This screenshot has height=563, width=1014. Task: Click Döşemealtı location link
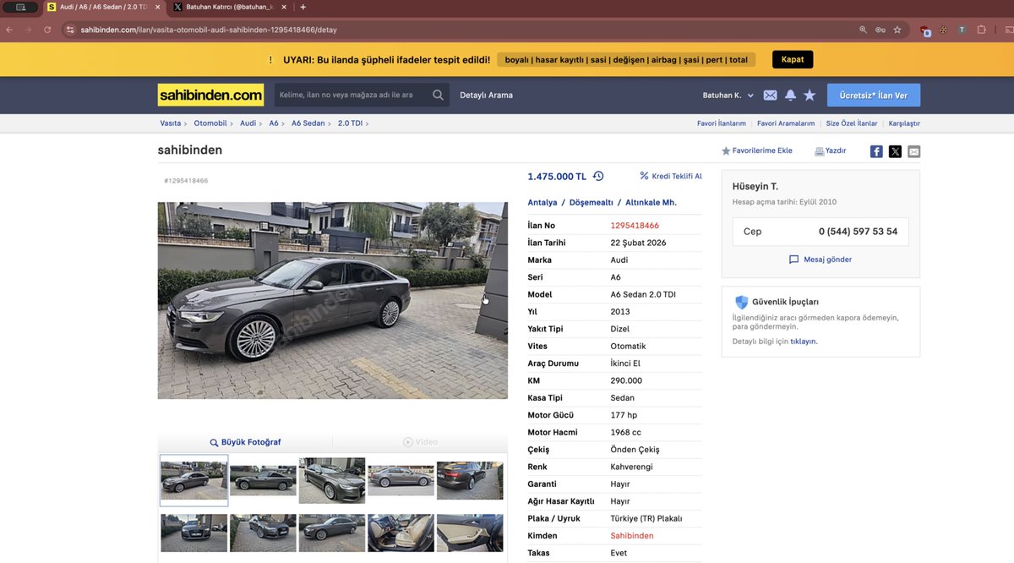pos(591,203)
